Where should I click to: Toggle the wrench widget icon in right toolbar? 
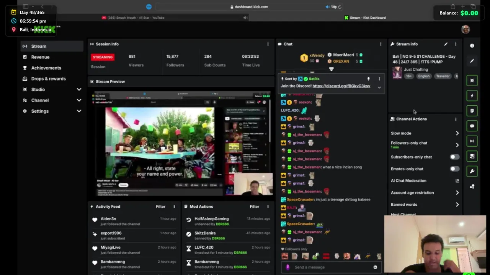point(472,171)
